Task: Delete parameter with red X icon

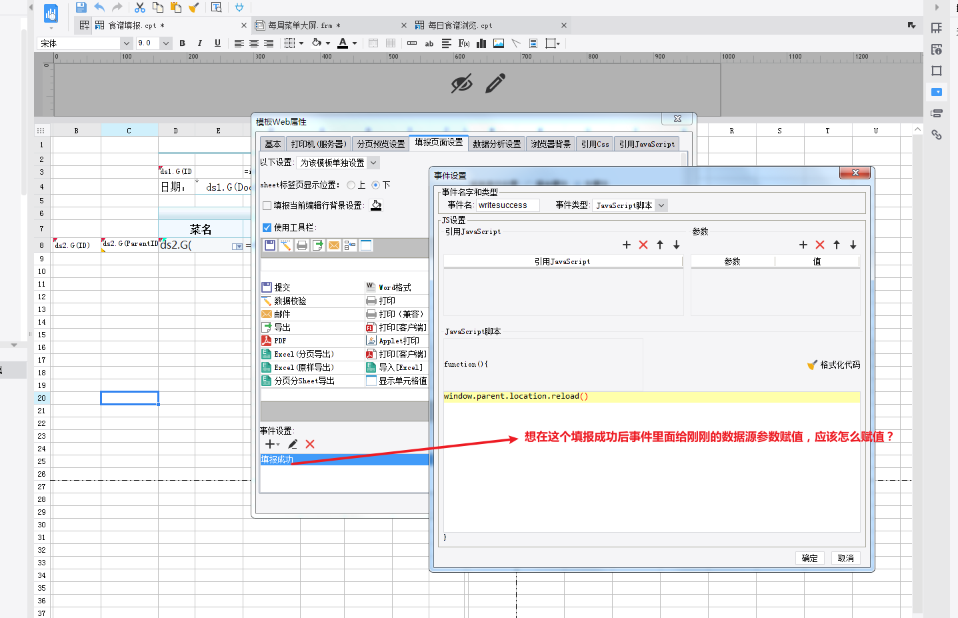Action: click(x=820, y=245)
